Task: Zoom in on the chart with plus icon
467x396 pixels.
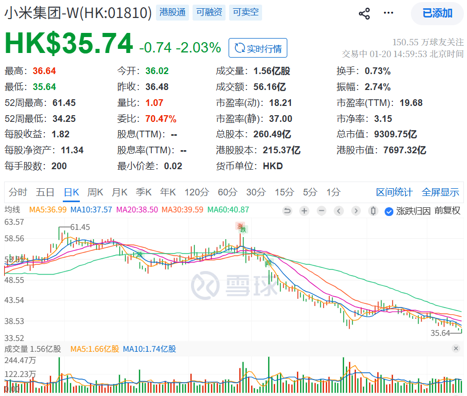Action: tap(304, 211)
